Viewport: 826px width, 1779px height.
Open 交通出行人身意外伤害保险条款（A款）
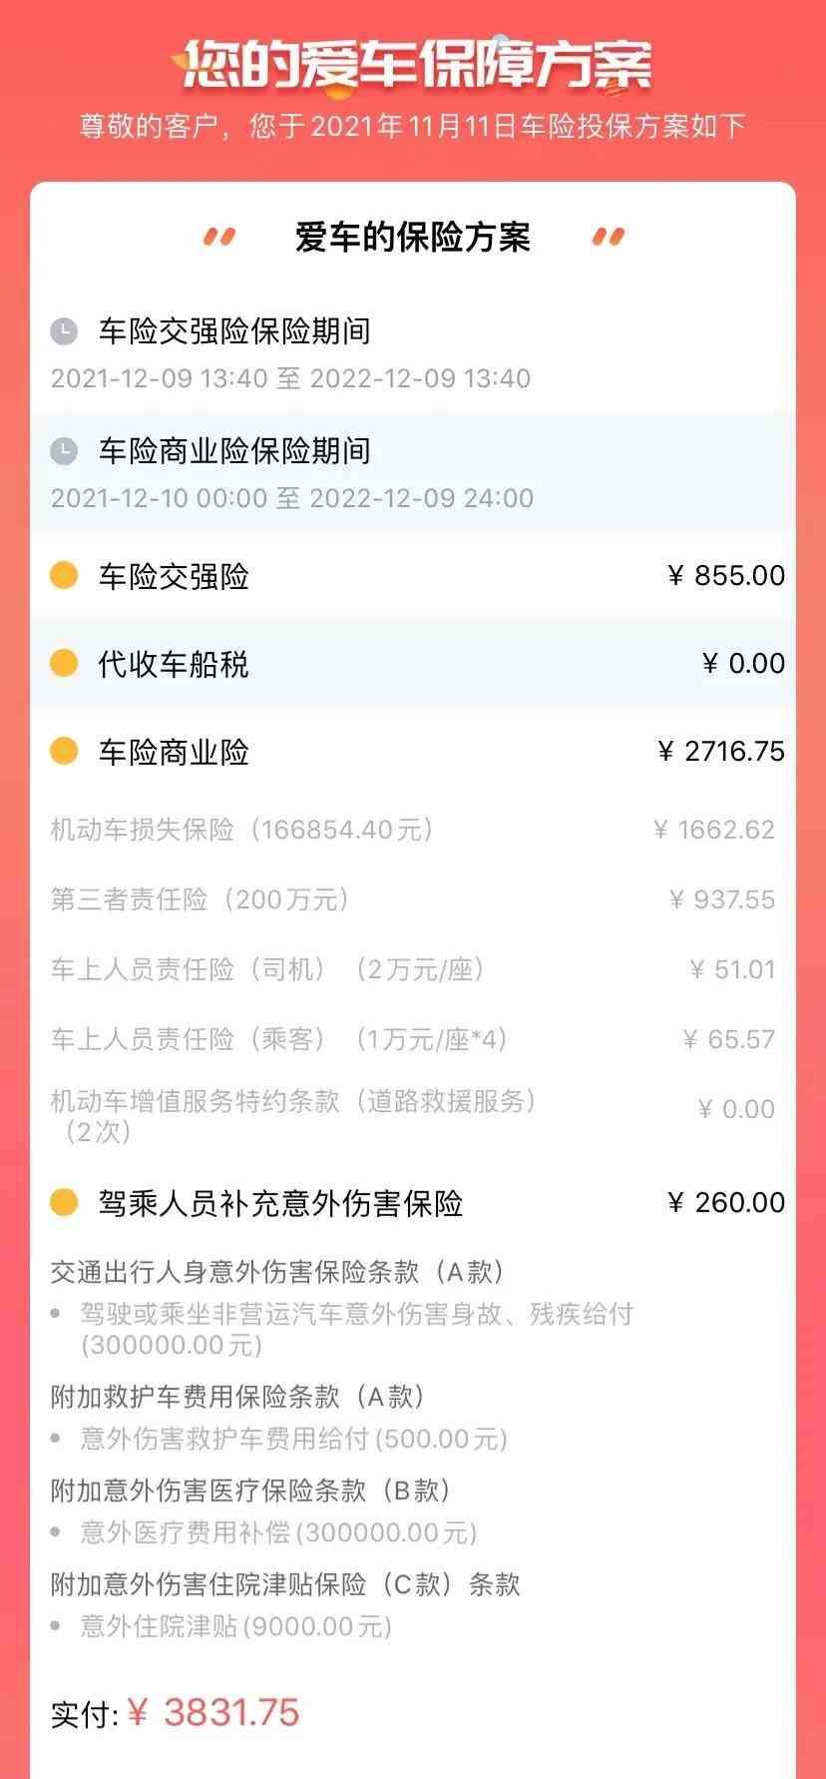pos(277,1272)
